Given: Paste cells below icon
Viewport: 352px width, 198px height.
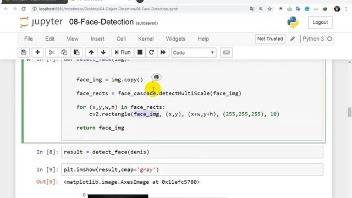Looking at the screenshot, I should [x=76, y=53].
